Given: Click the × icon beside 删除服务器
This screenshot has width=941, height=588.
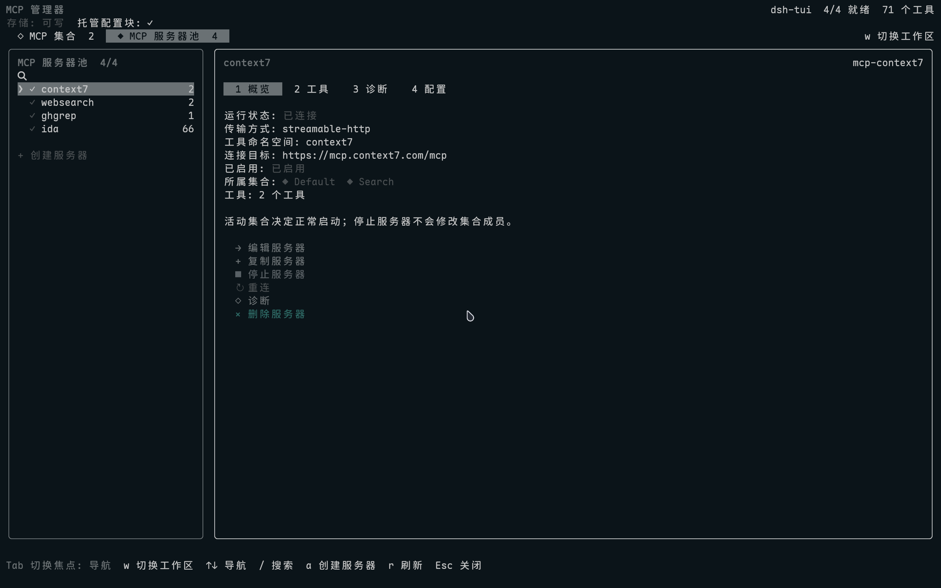Looking at the screenshot, I should [238, 314].
